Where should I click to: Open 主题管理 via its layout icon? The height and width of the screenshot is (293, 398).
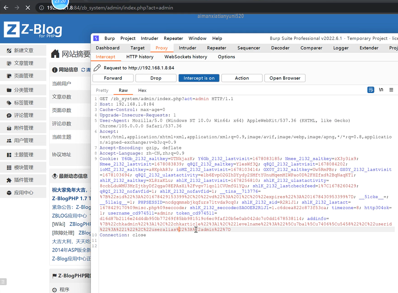coord(9,155)
